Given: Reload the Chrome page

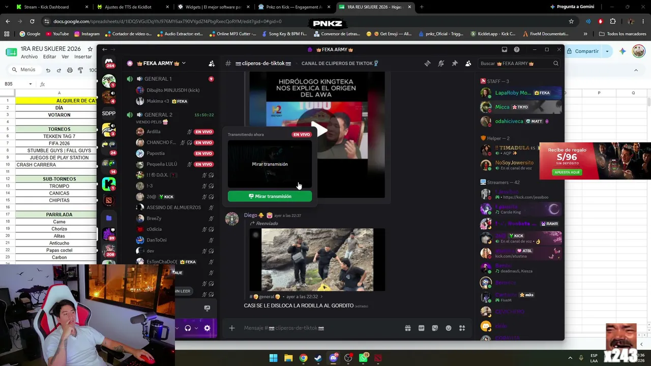Looking at the screenshot, I should tap(32, 21).
